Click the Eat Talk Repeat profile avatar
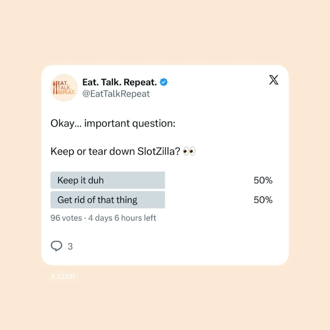This screenshot has height=330, width=330. point(64,88)
